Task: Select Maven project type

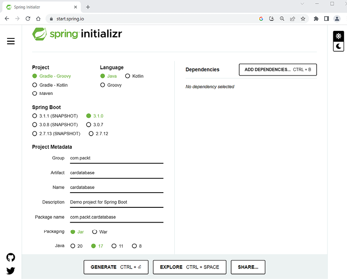Action: click(35, 93)
